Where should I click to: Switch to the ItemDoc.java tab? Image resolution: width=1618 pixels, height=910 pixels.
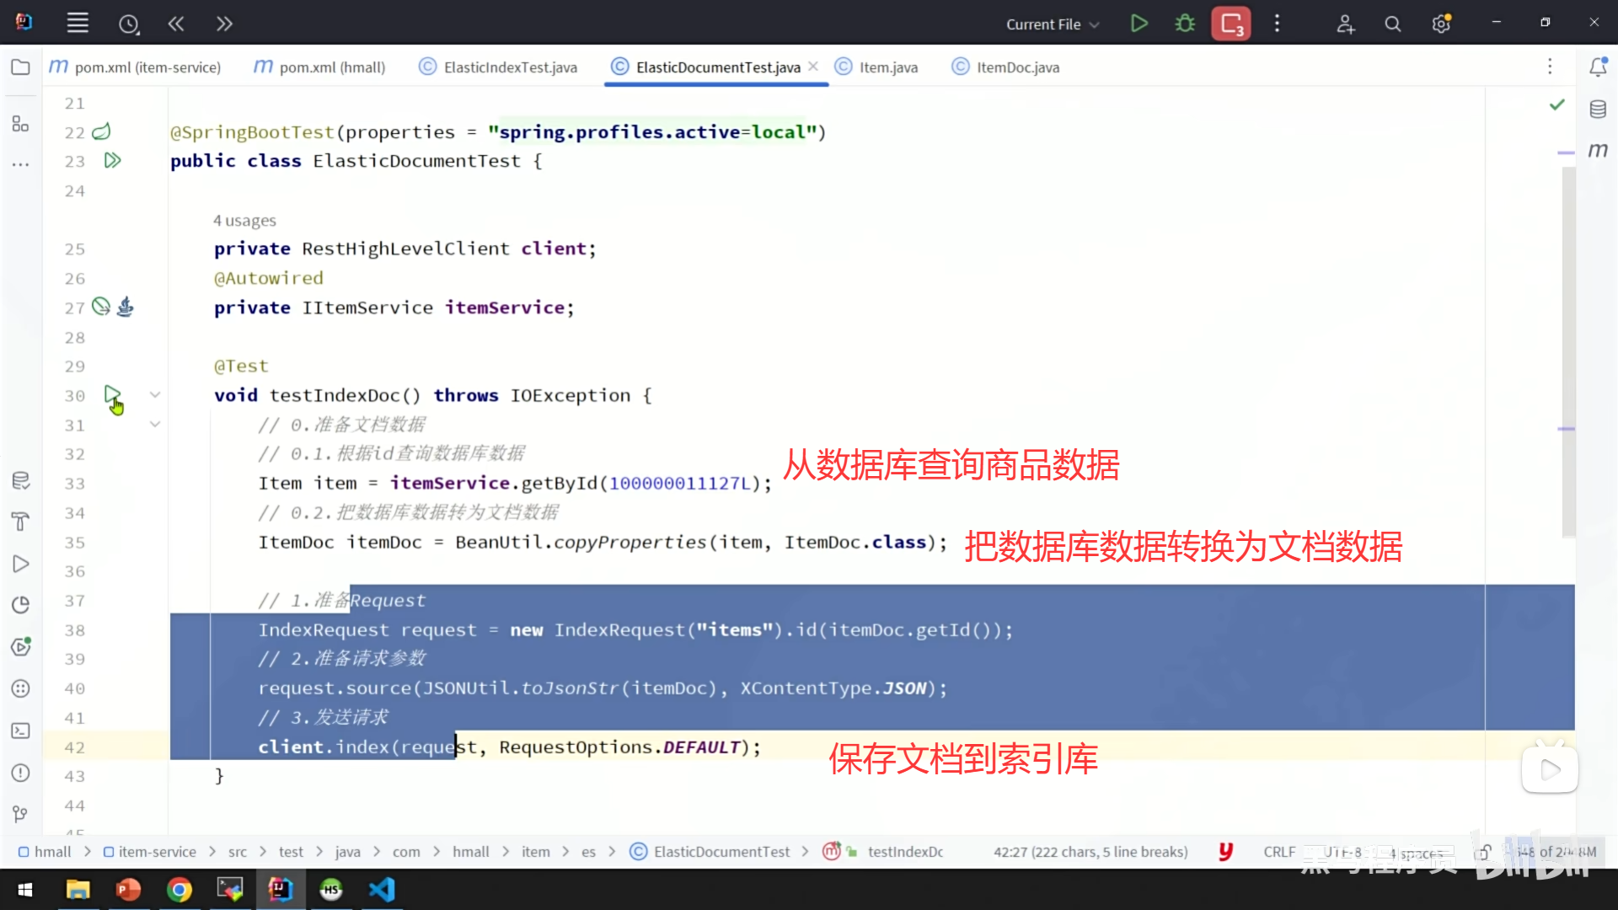[x=1017, y=67]
